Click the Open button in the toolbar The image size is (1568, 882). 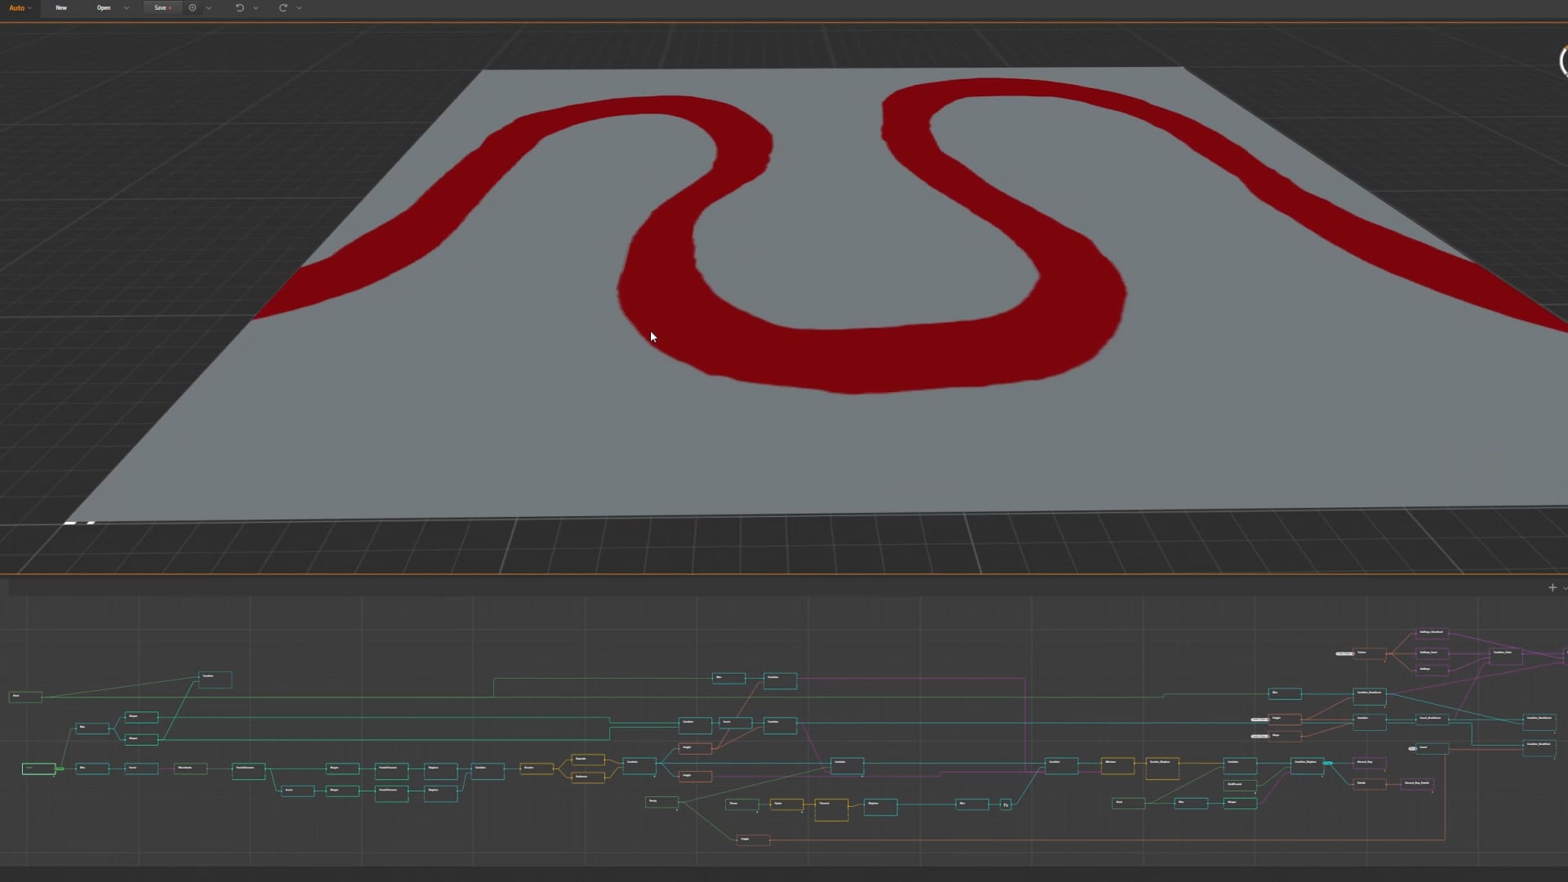pos(102,7)
